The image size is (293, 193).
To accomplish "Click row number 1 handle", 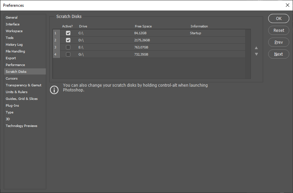I will pos(56,33).
